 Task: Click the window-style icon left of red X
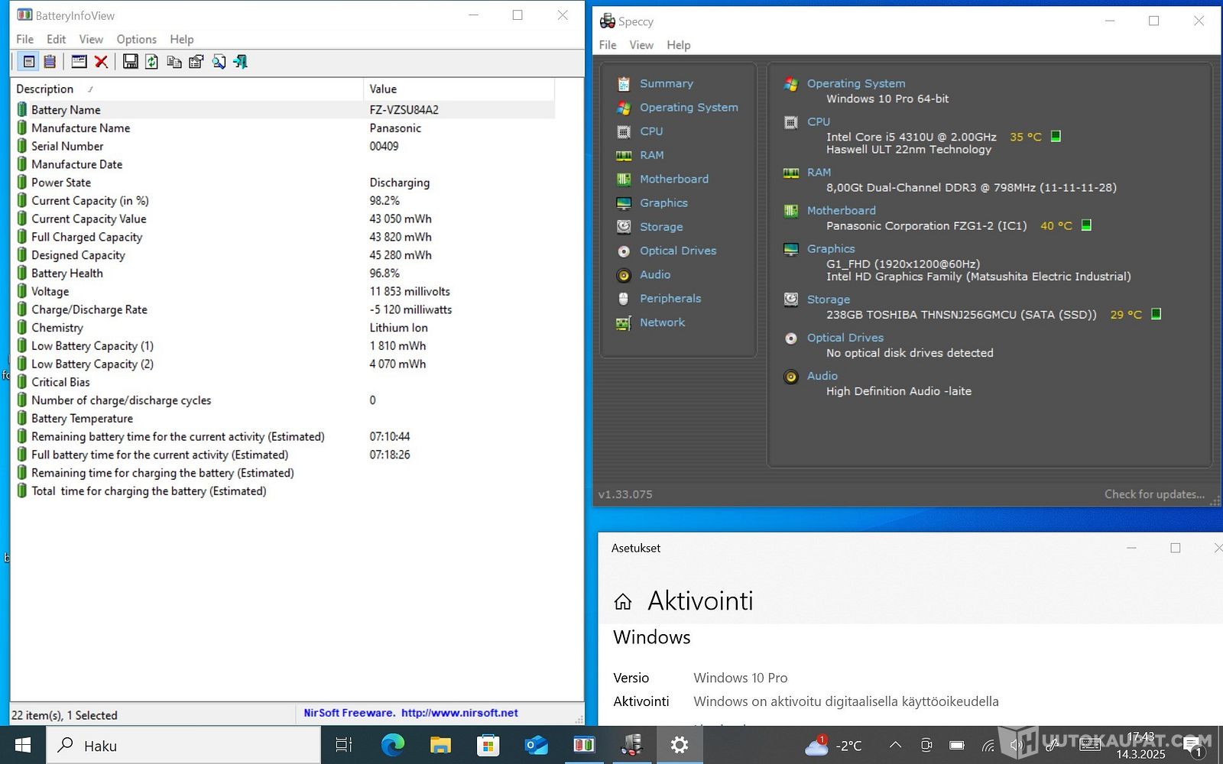pyautogui.click(x=79, y=62)
